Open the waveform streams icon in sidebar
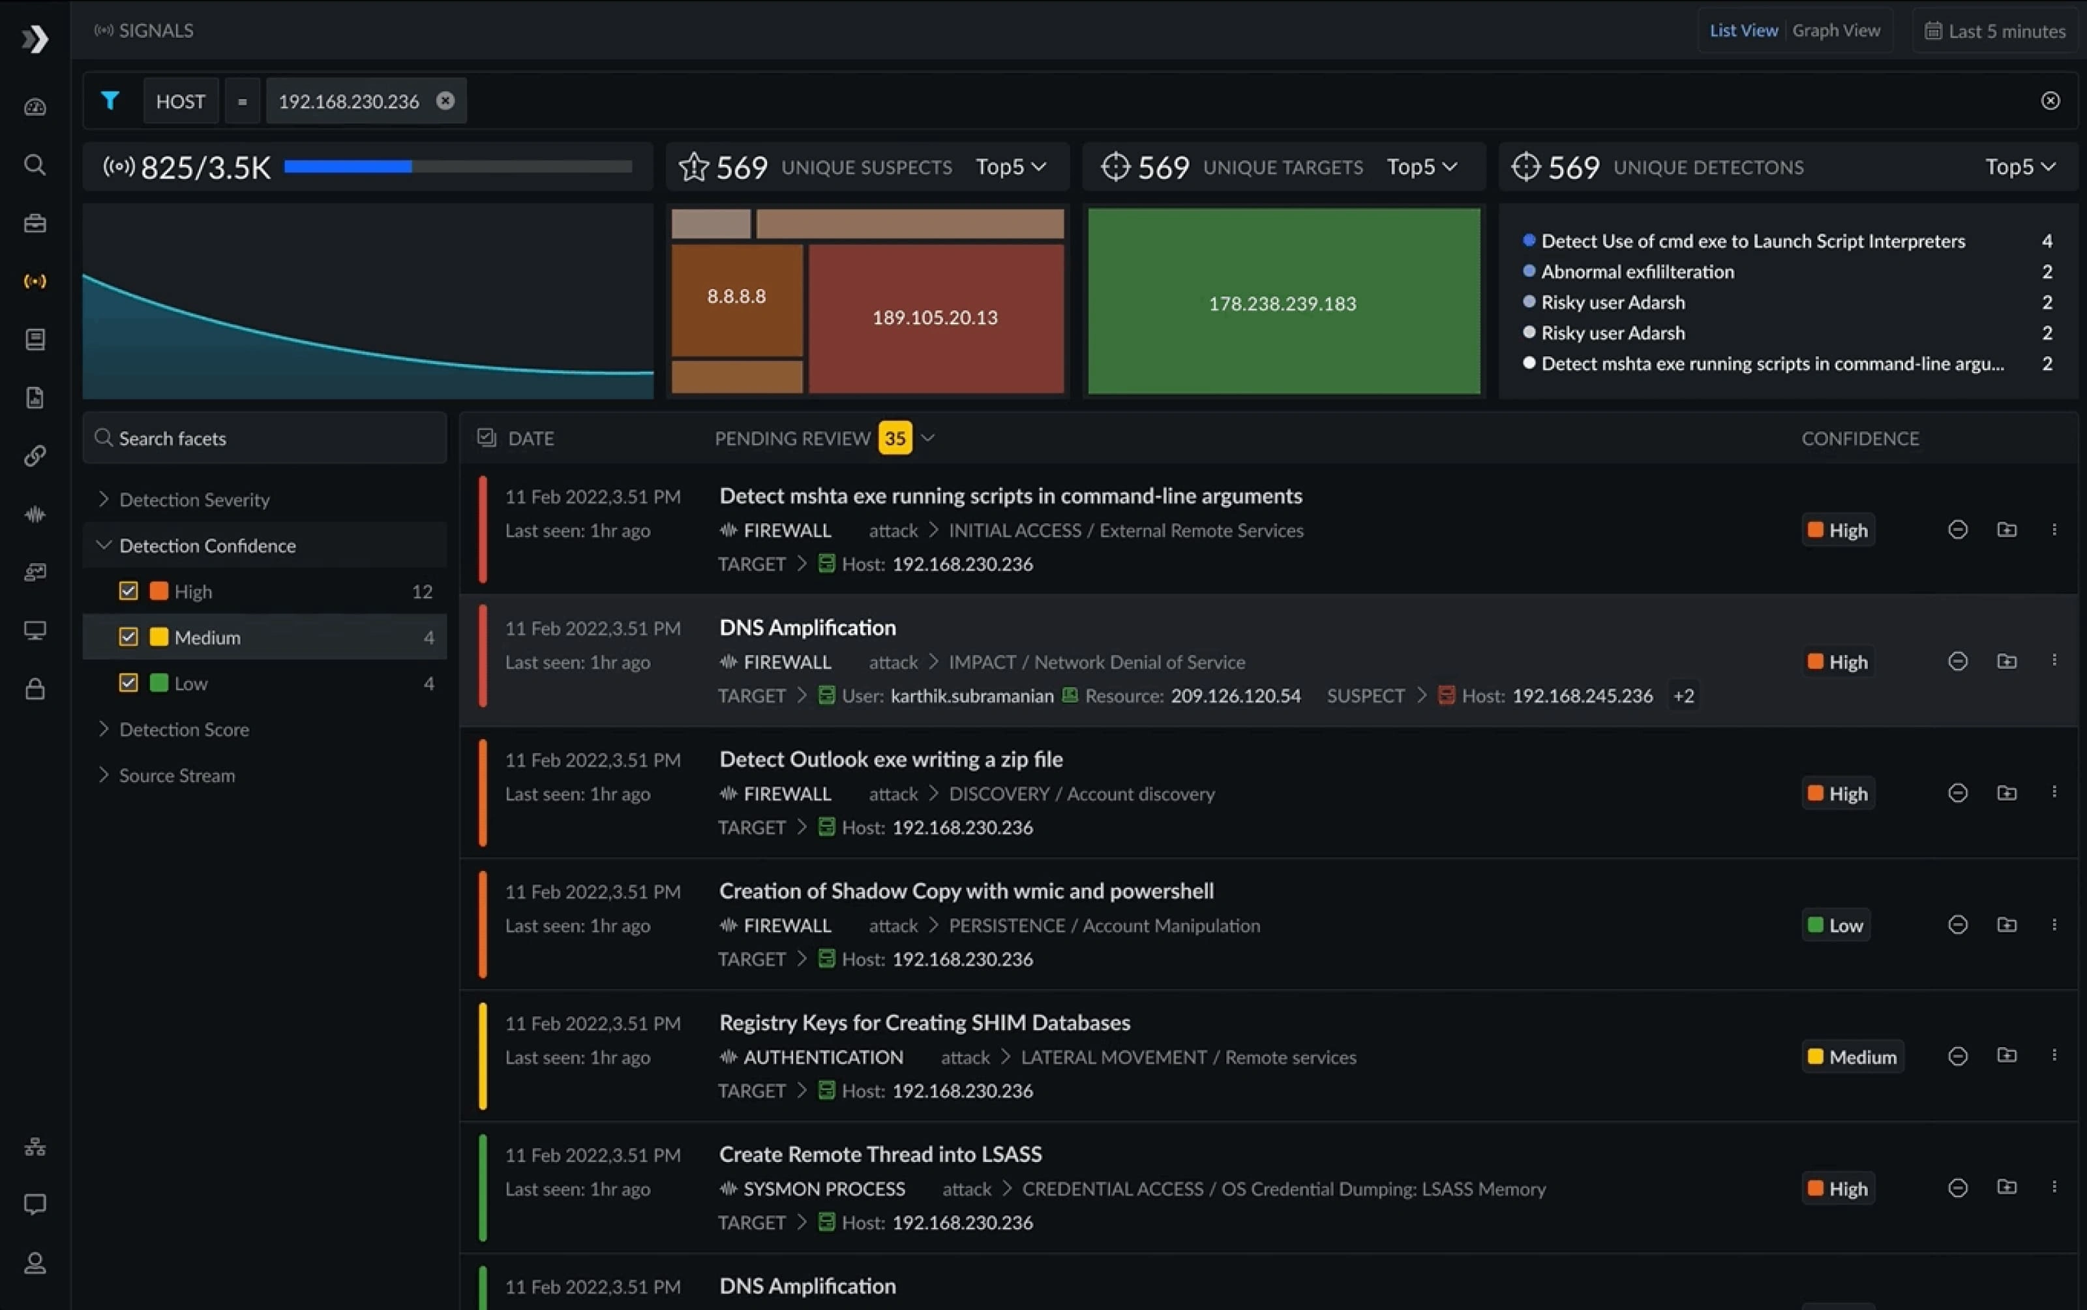 click(x=35, y=514)
